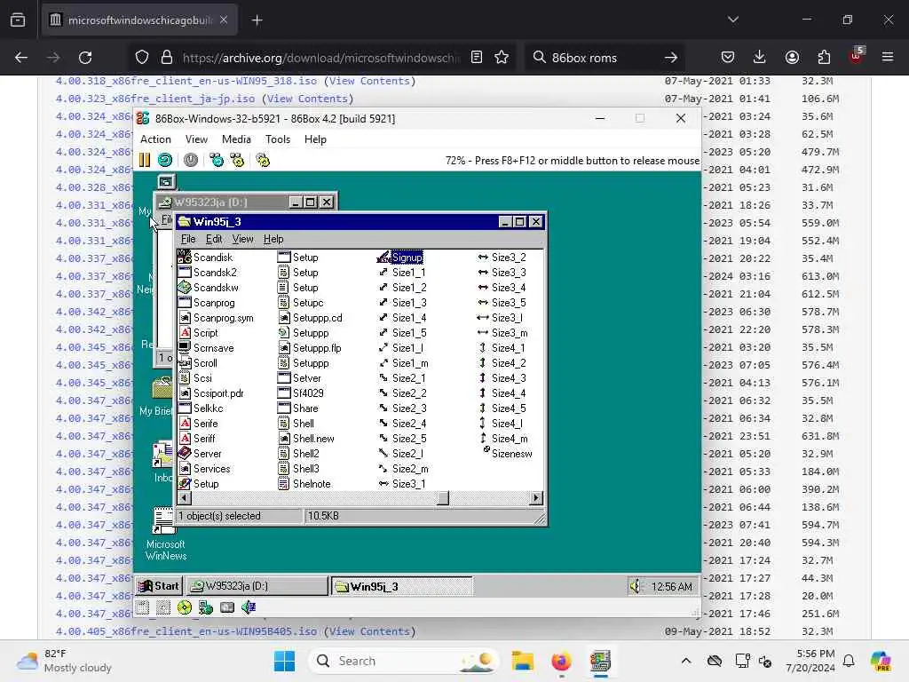The image size is (909, 682).
Task: Open 86Box Help menu
Action: 315,139
